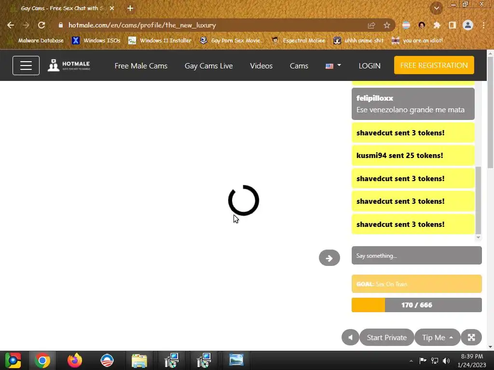494x370 pixels.
Task: Click the address bar URL
Action: click(142, 25)
